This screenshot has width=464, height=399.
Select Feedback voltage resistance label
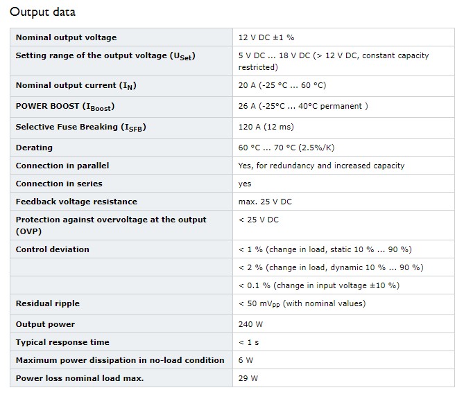76,202
